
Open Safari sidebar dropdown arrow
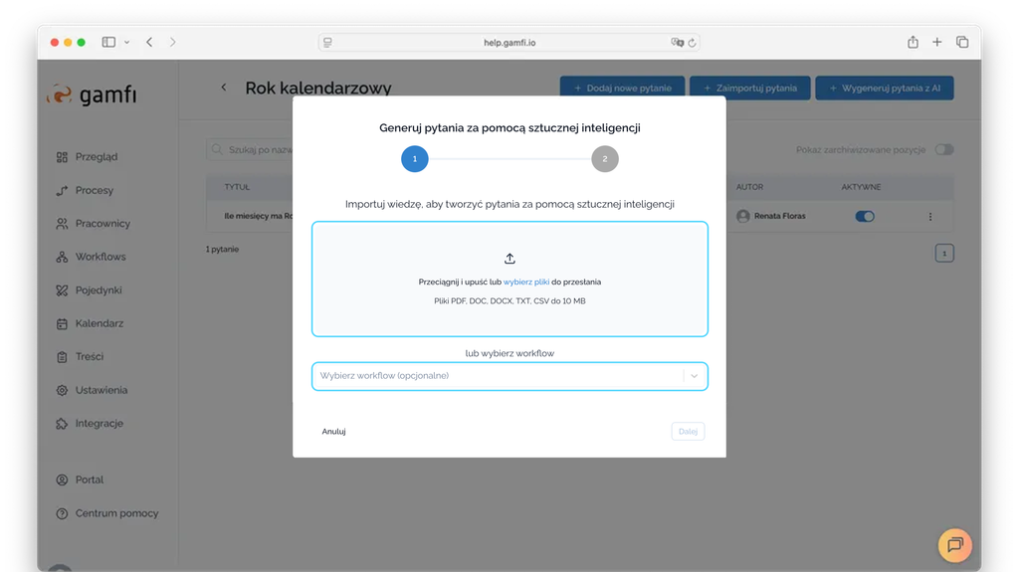(127, 43)
